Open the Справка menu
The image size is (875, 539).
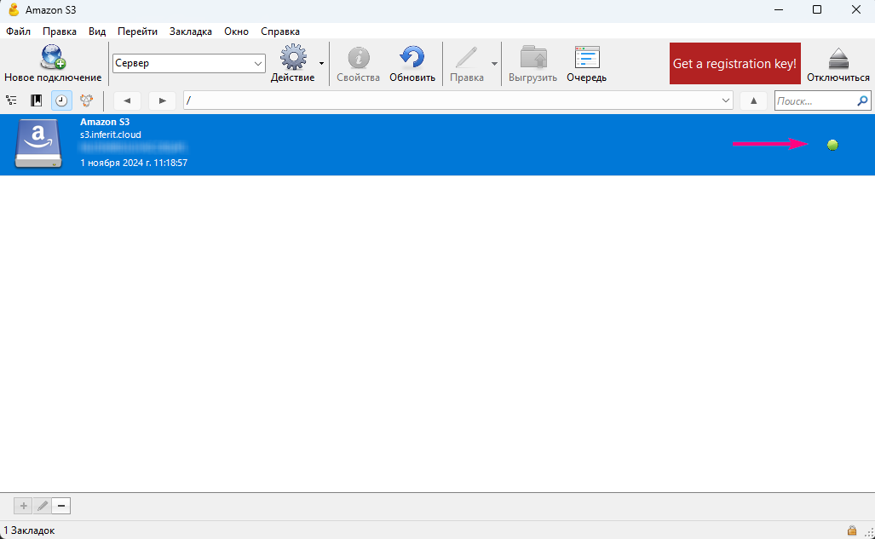[x=280, y=32]
